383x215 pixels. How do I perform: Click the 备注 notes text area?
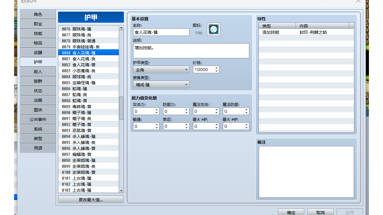coord(306,172)
